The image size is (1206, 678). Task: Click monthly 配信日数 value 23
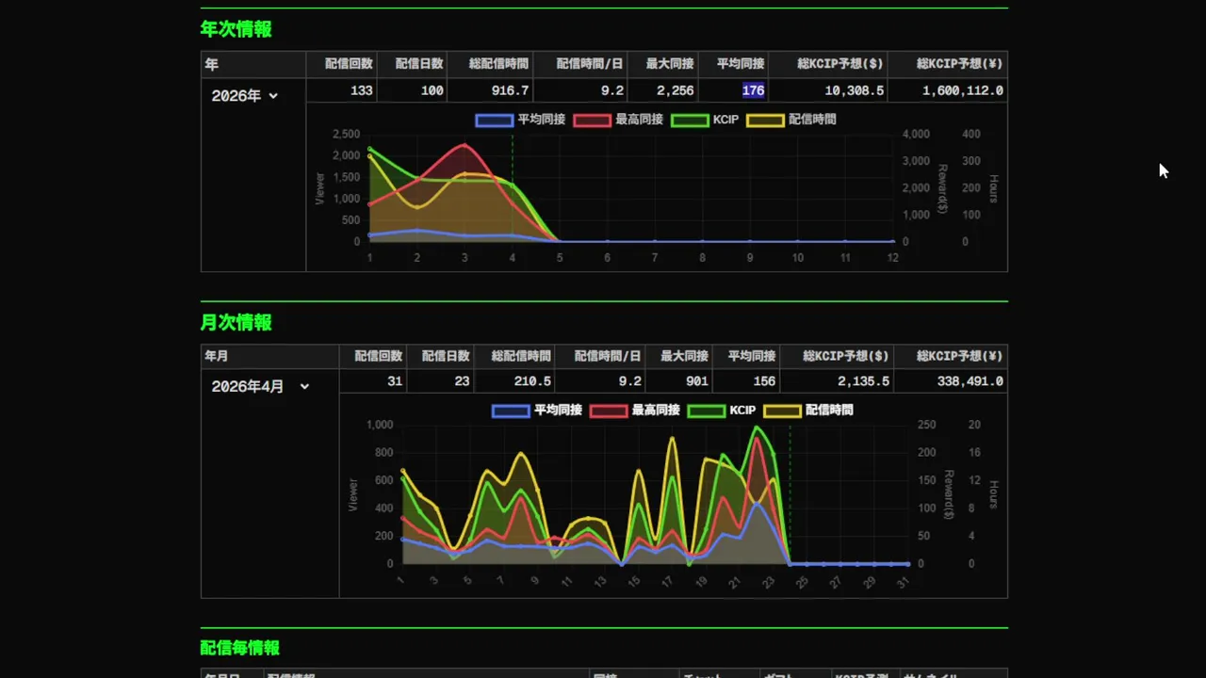click(x=462, y=381)
